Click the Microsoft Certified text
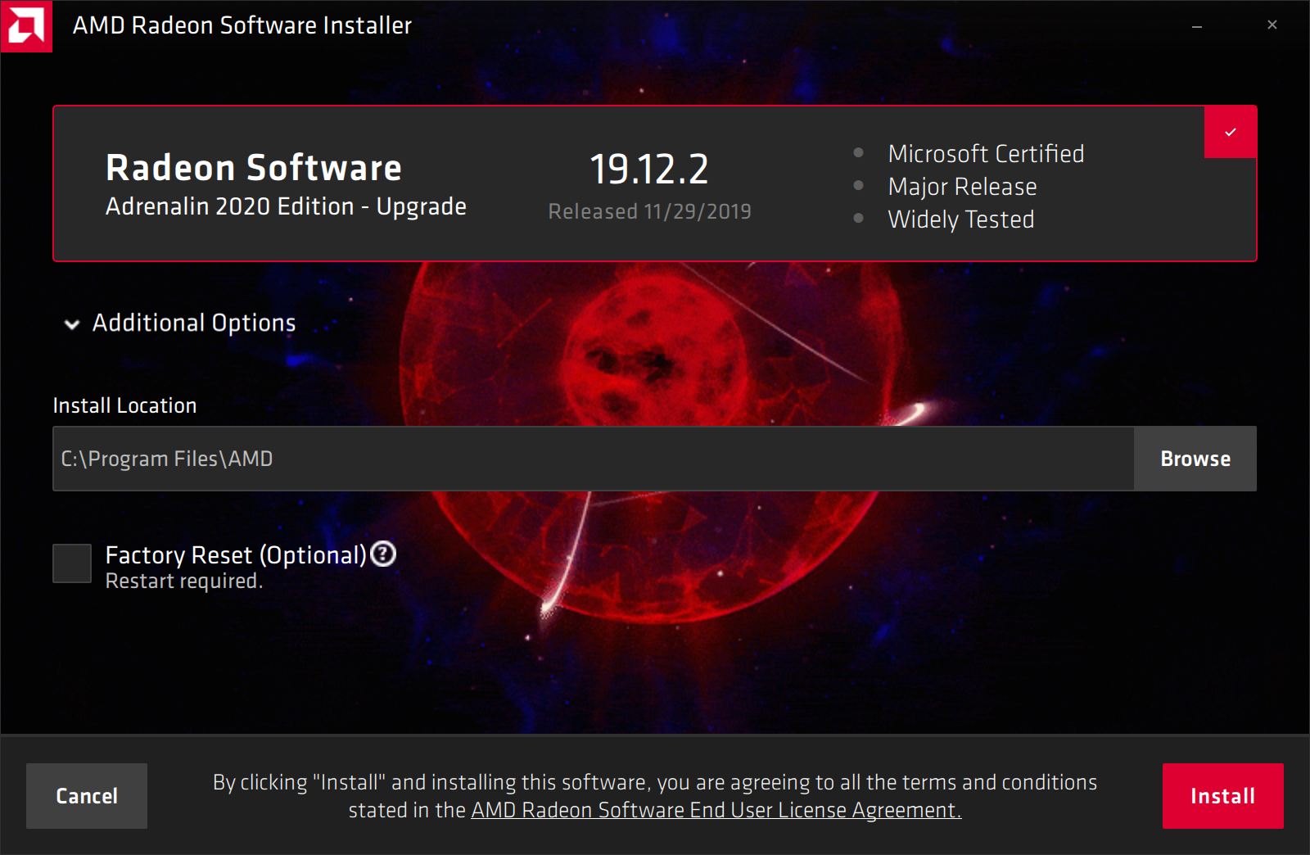This screenshot has height=855, width=1310. [x=987, y=154]
